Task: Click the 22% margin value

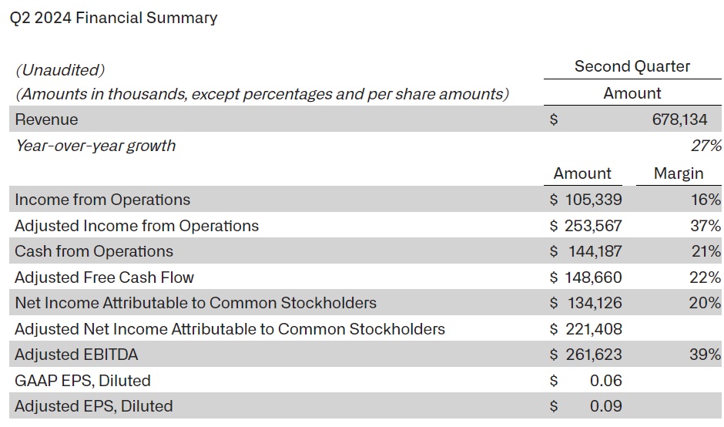Action: coord(706,277)
